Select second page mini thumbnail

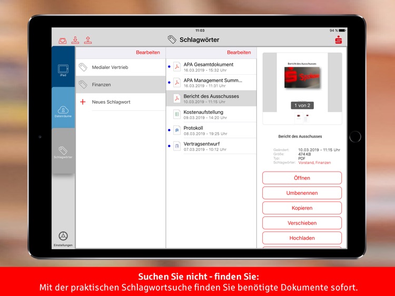point(306,118)
